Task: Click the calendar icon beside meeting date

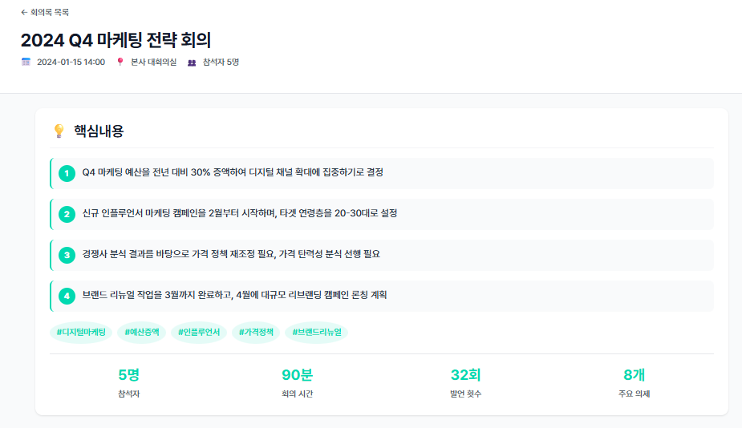Action: (26, 62)
